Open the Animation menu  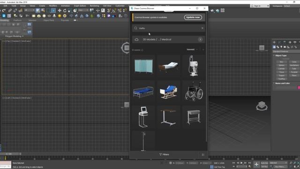pos(65,6)
